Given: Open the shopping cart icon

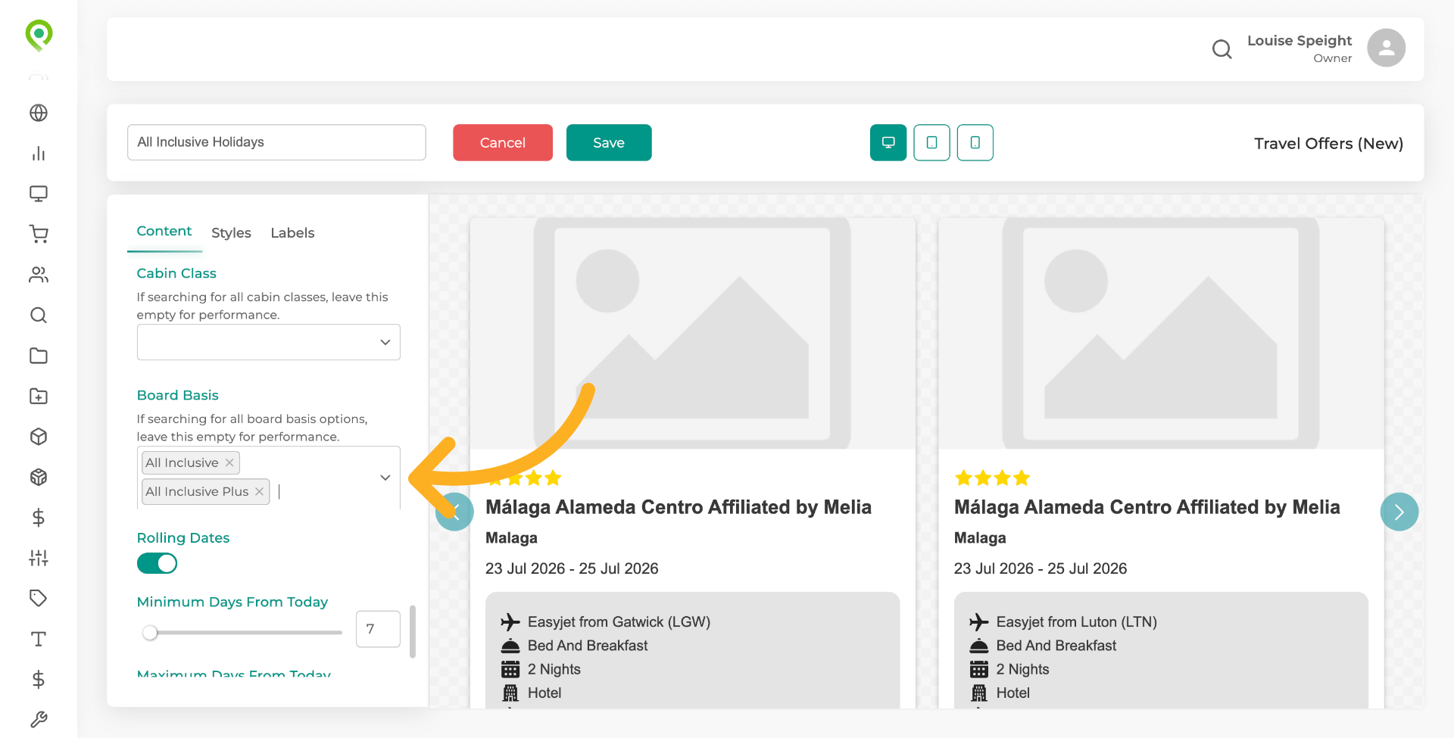Looking at the screenshot, I should 39,234.
